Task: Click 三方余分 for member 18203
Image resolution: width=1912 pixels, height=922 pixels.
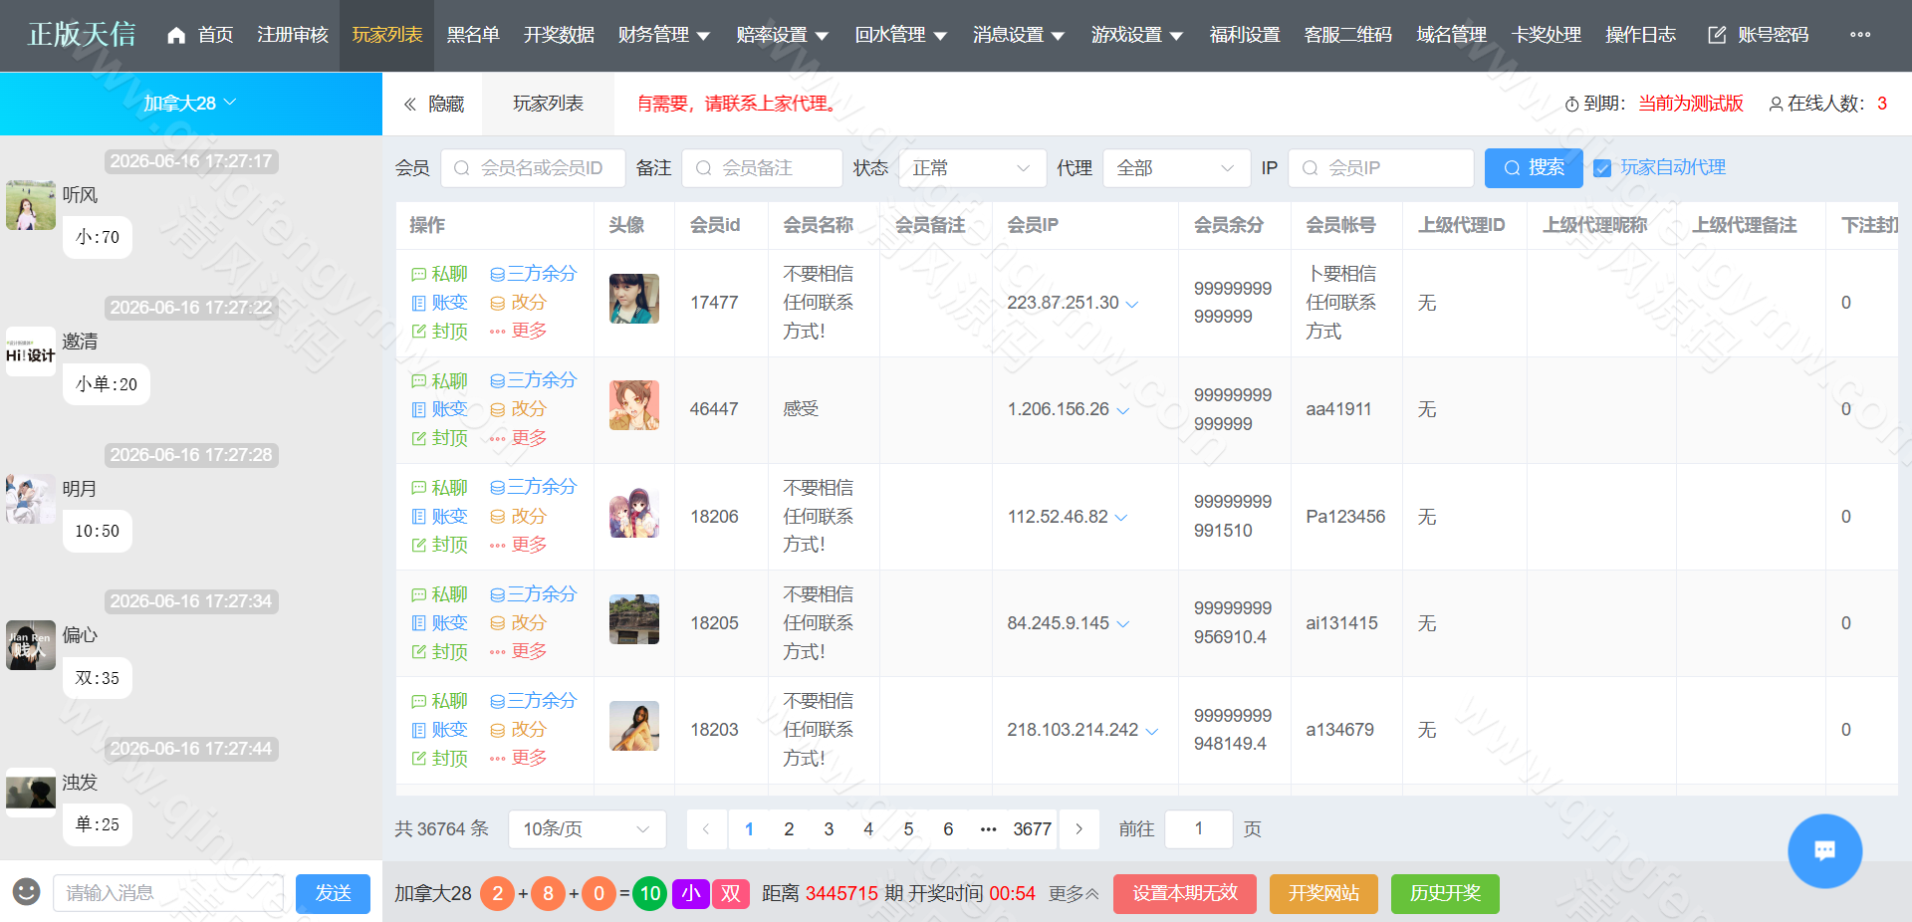Action: pos(533,701)
